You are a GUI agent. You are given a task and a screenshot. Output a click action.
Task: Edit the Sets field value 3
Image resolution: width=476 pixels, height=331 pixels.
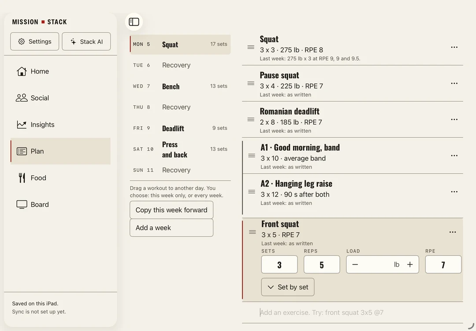coord(279,264)
